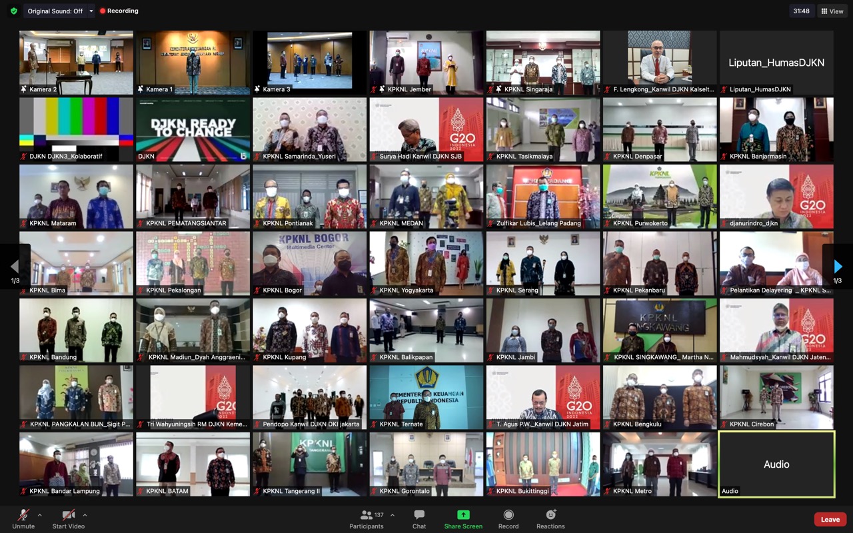Click the green encryption shield icon
Viewport: 853px width, 533px height.
13,11
